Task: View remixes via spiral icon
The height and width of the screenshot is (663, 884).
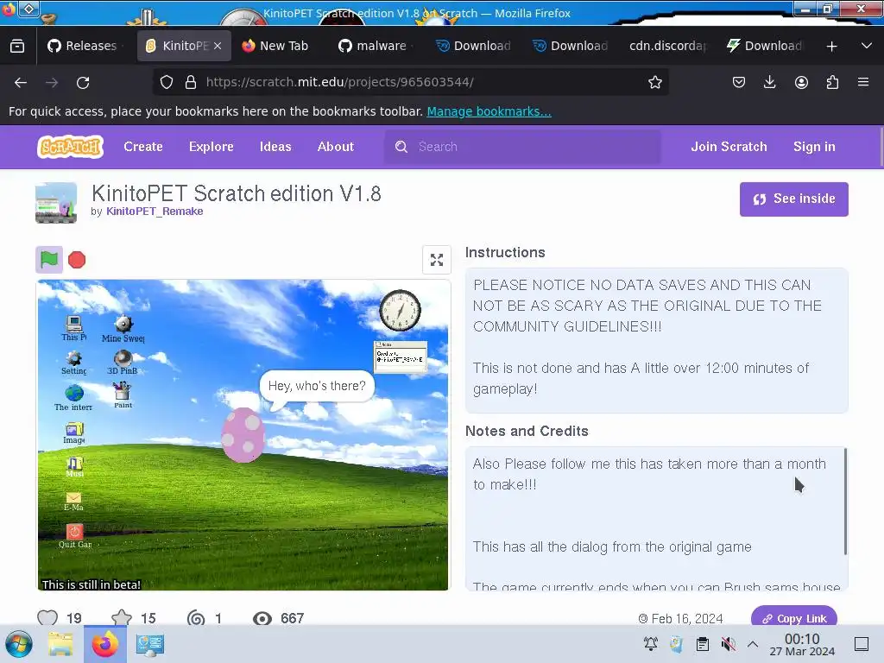Action: [196, 618]
